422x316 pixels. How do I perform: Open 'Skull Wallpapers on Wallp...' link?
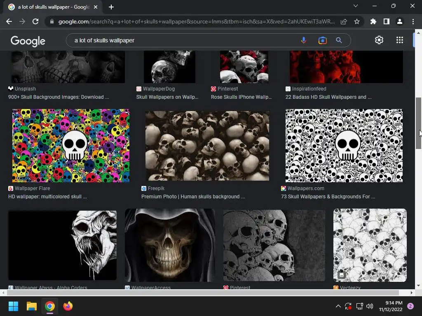point(167,97)
